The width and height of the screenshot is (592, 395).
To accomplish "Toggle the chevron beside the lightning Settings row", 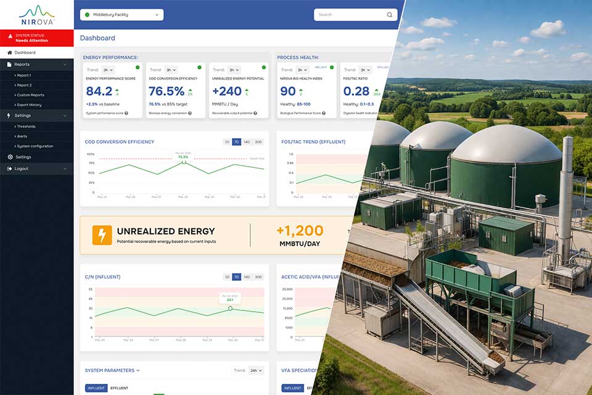I will coord(65,115).
